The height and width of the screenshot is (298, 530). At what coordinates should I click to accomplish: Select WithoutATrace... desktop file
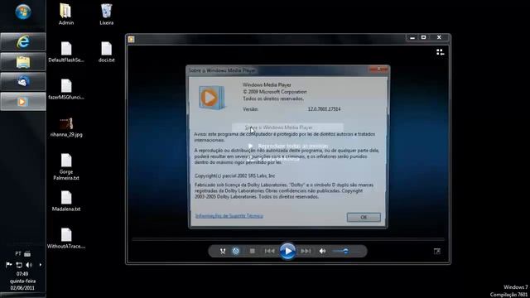[66, 238]
